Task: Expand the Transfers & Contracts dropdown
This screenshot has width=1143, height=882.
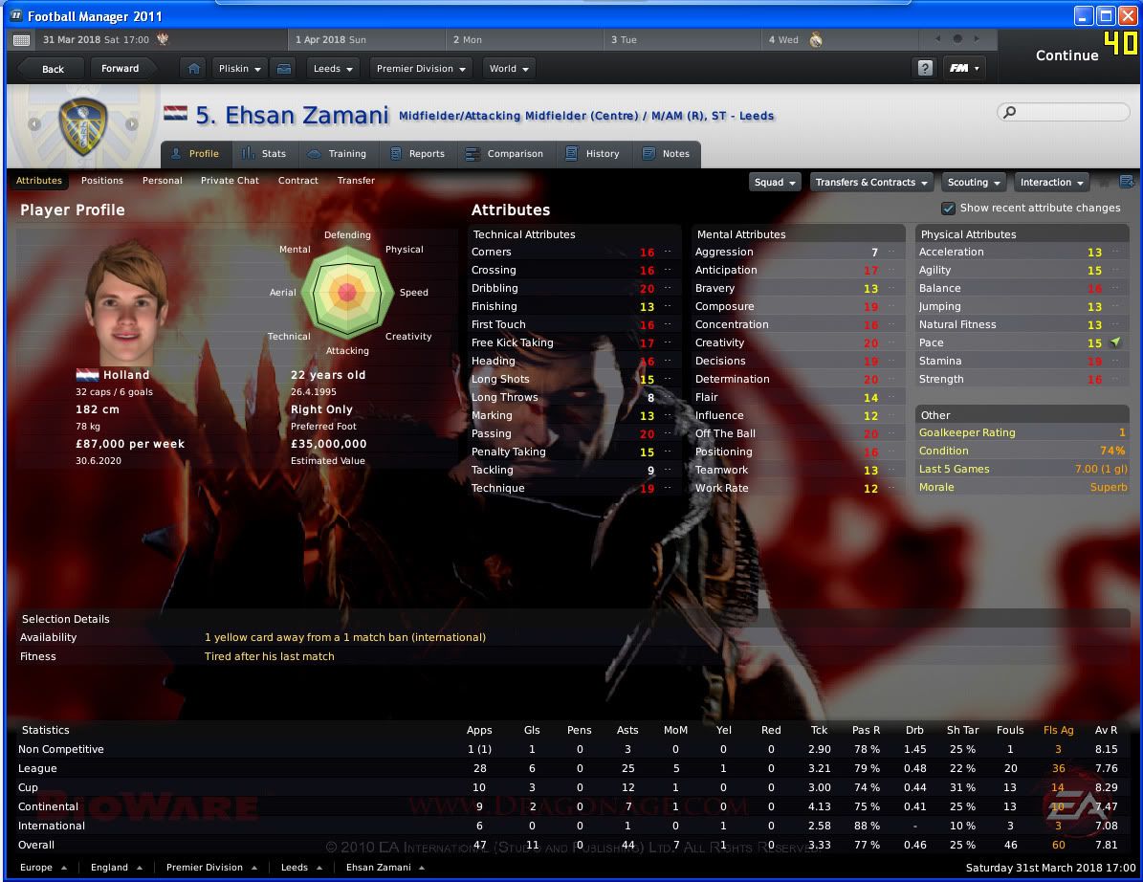Action: click(871, 182)
